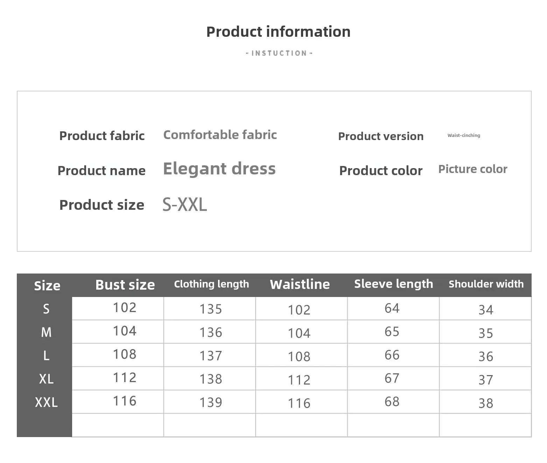
Task: Click the "Elegant dress" product name
Action: 219,169
